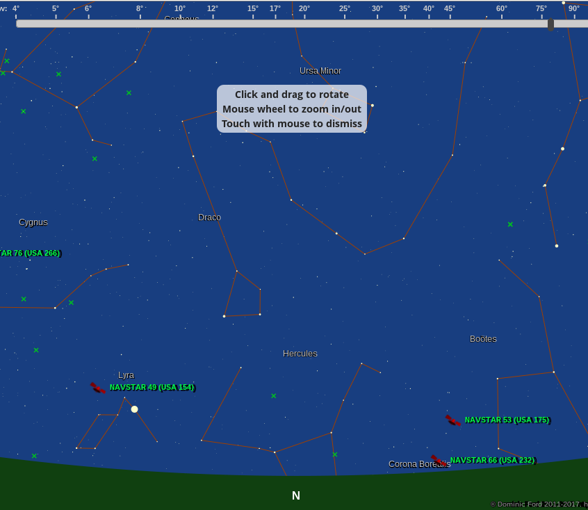The width and height of the screenshot is (588, 510).
Task: Click the NAVSTAR 49 satellite icon
Action: click(97, 388)
